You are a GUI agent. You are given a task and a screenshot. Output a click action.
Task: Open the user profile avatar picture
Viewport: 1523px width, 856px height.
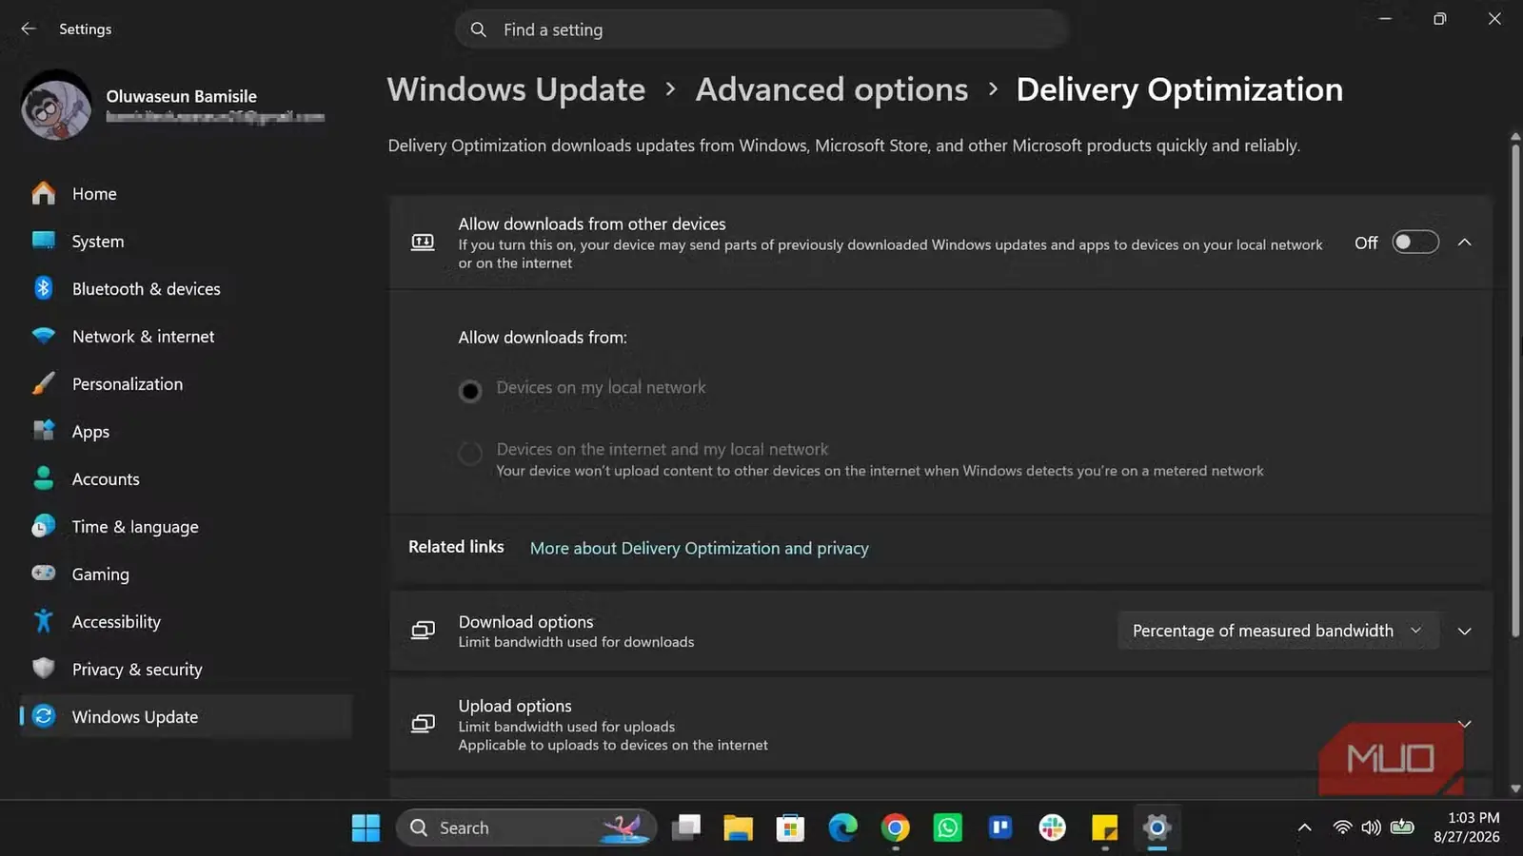point(56,105)
